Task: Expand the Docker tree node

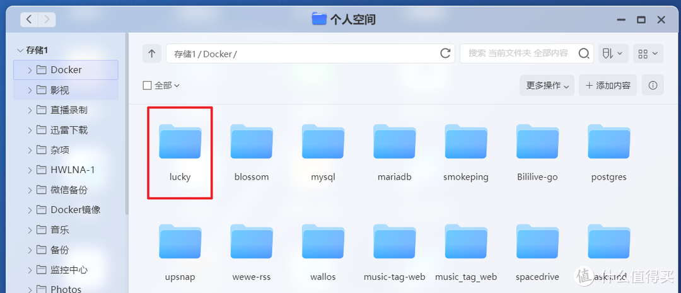Action: point(30,70)
